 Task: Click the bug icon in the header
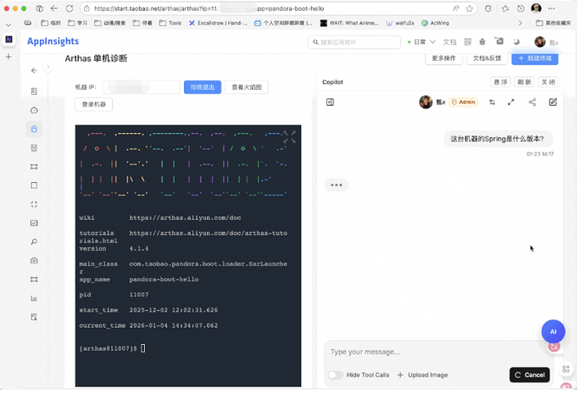tap(482, 42)
